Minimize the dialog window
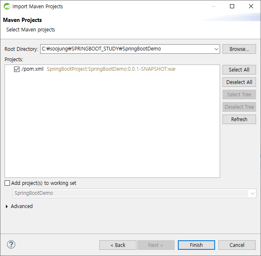Screen dimensions: 261x256 coord(213,6)
